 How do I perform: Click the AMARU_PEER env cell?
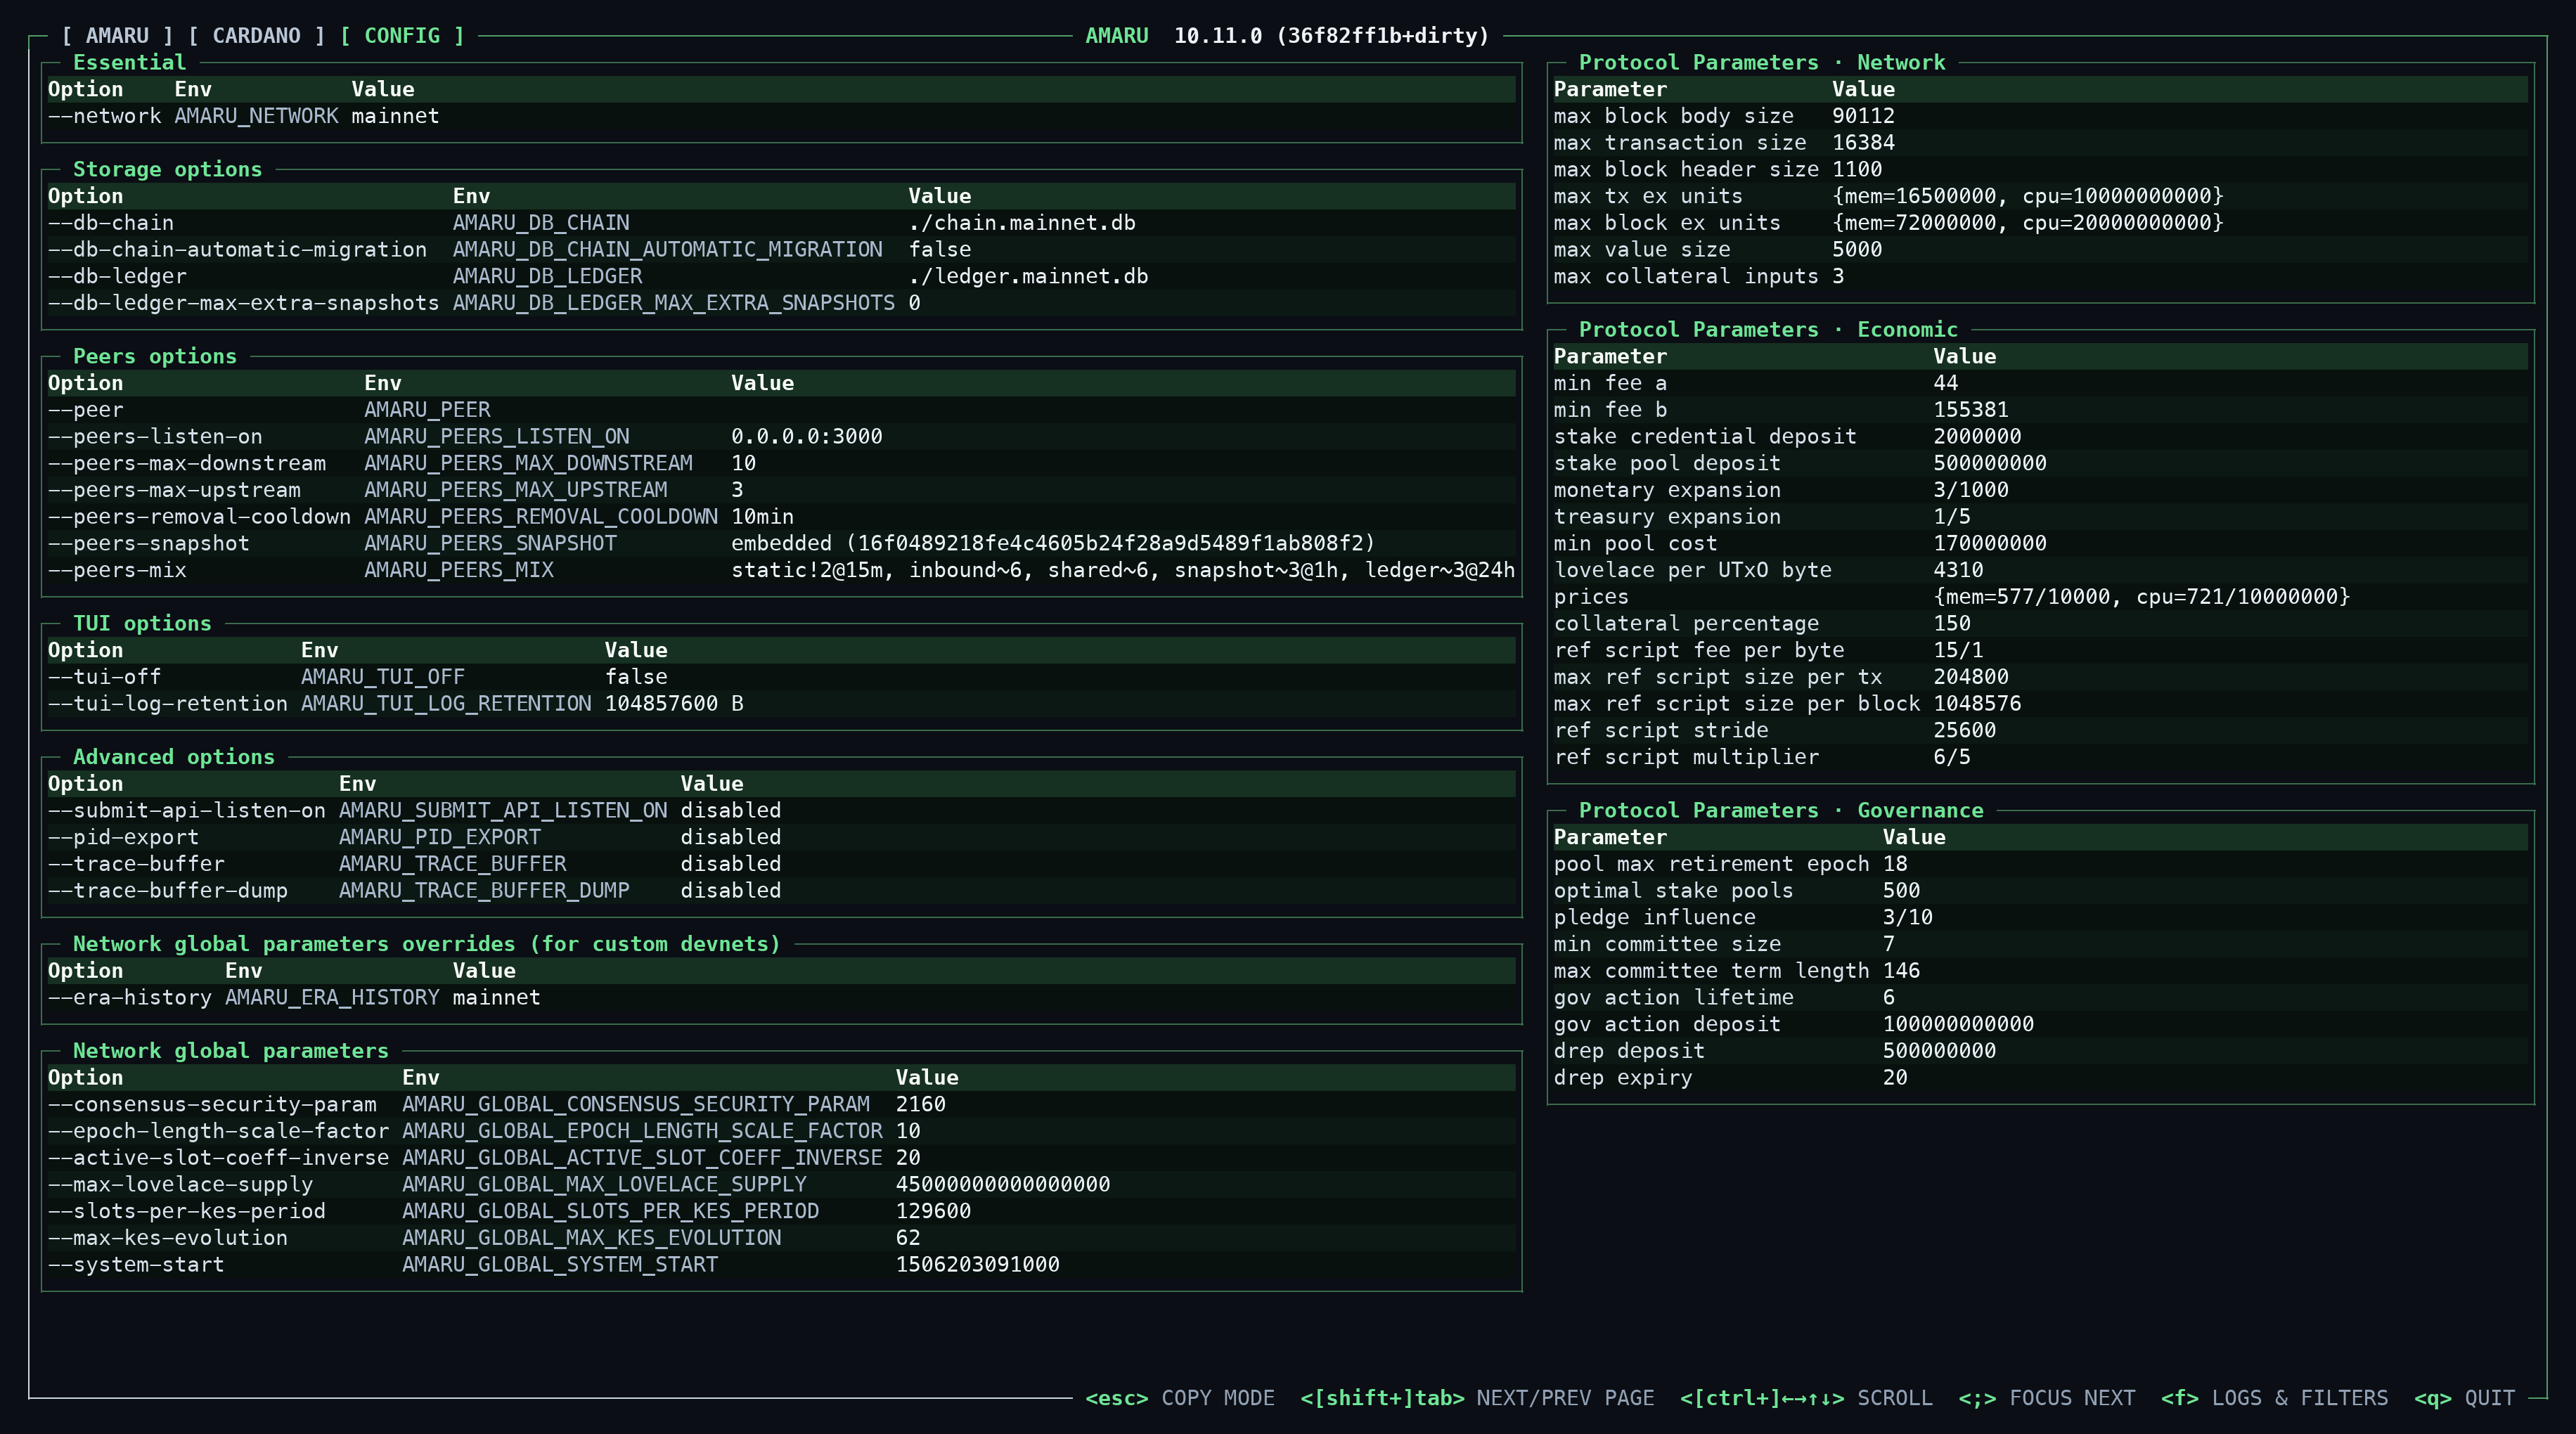(x=427, y=410)
